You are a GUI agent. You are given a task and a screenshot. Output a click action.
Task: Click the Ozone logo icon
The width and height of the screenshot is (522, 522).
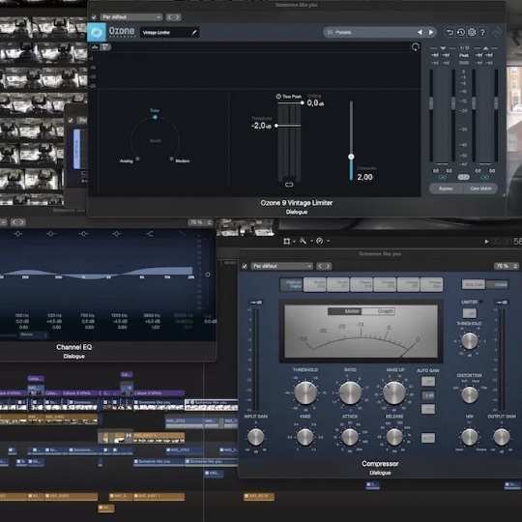pyautogui.click(x=97, y=32)
